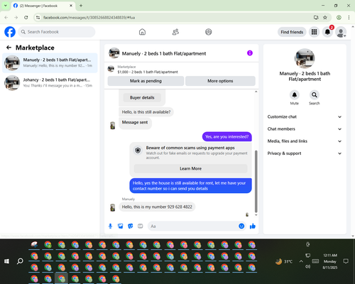Bookmark this page with the star icon
Screen dimensions: 355x284
click(325, 18)
